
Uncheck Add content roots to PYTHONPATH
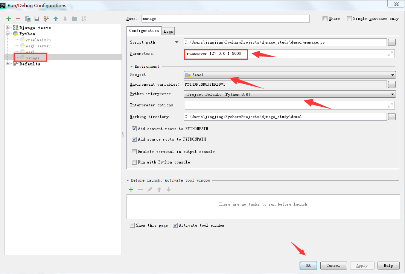[x=134, y=129]
